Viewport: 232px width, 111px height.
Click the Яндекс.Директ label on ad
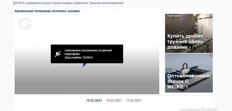point(174,16)
